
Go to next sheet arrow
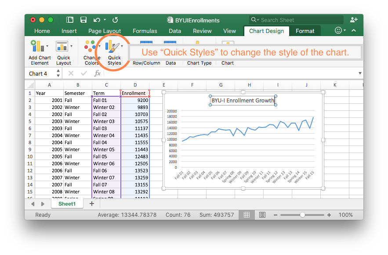point(43,204)
